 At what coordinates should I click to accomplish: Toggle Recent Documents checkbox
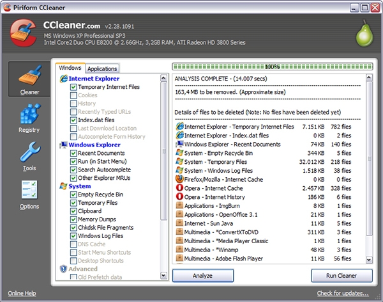73,154
